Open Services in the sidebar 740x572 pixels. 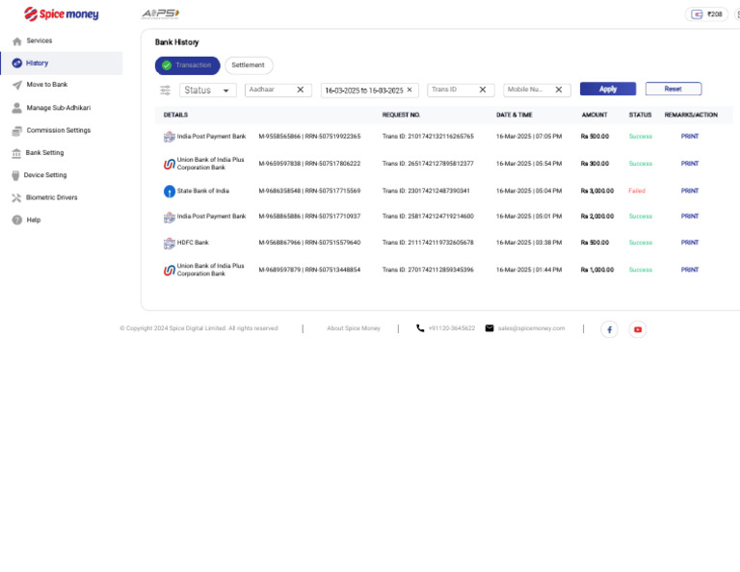tap(40, 40)
